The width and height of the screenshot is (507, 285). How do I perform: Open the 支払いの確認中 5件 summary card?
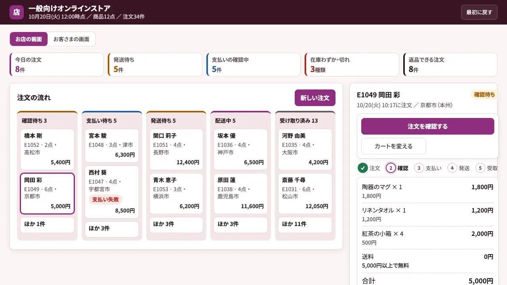pyautogui.click(x=253, y=65)
